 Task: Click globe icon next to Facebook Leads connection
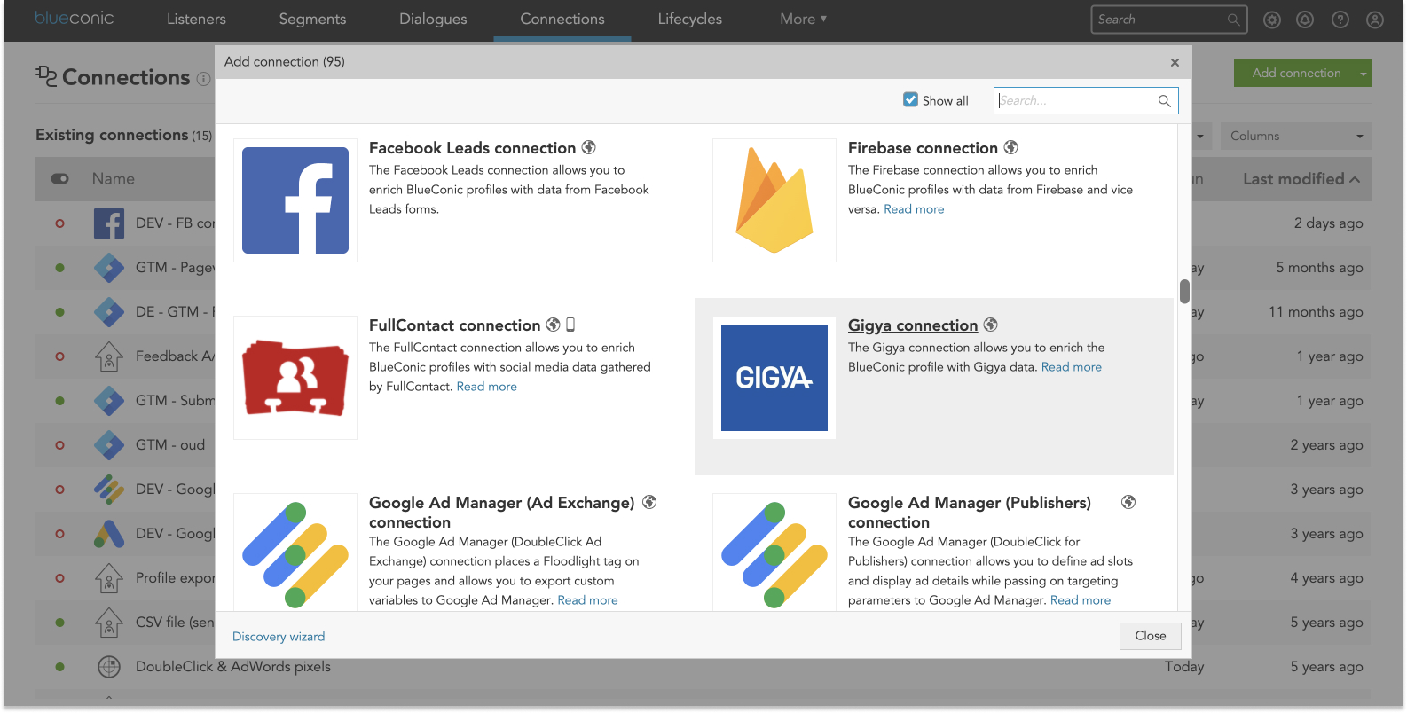(588, 147)
